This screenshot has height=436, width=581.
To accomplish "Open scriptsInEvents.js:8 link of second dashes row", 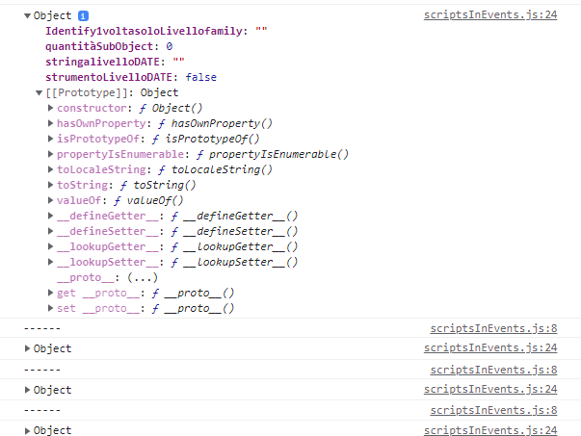I will pos(493,370).
